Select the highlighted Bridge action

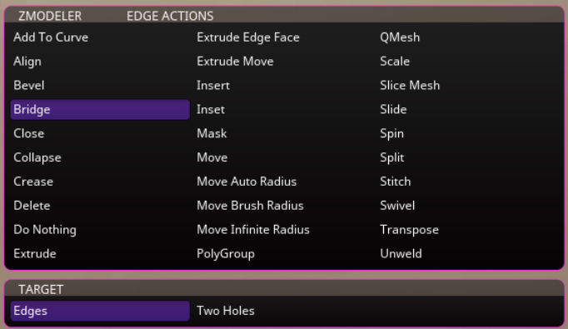100,109
